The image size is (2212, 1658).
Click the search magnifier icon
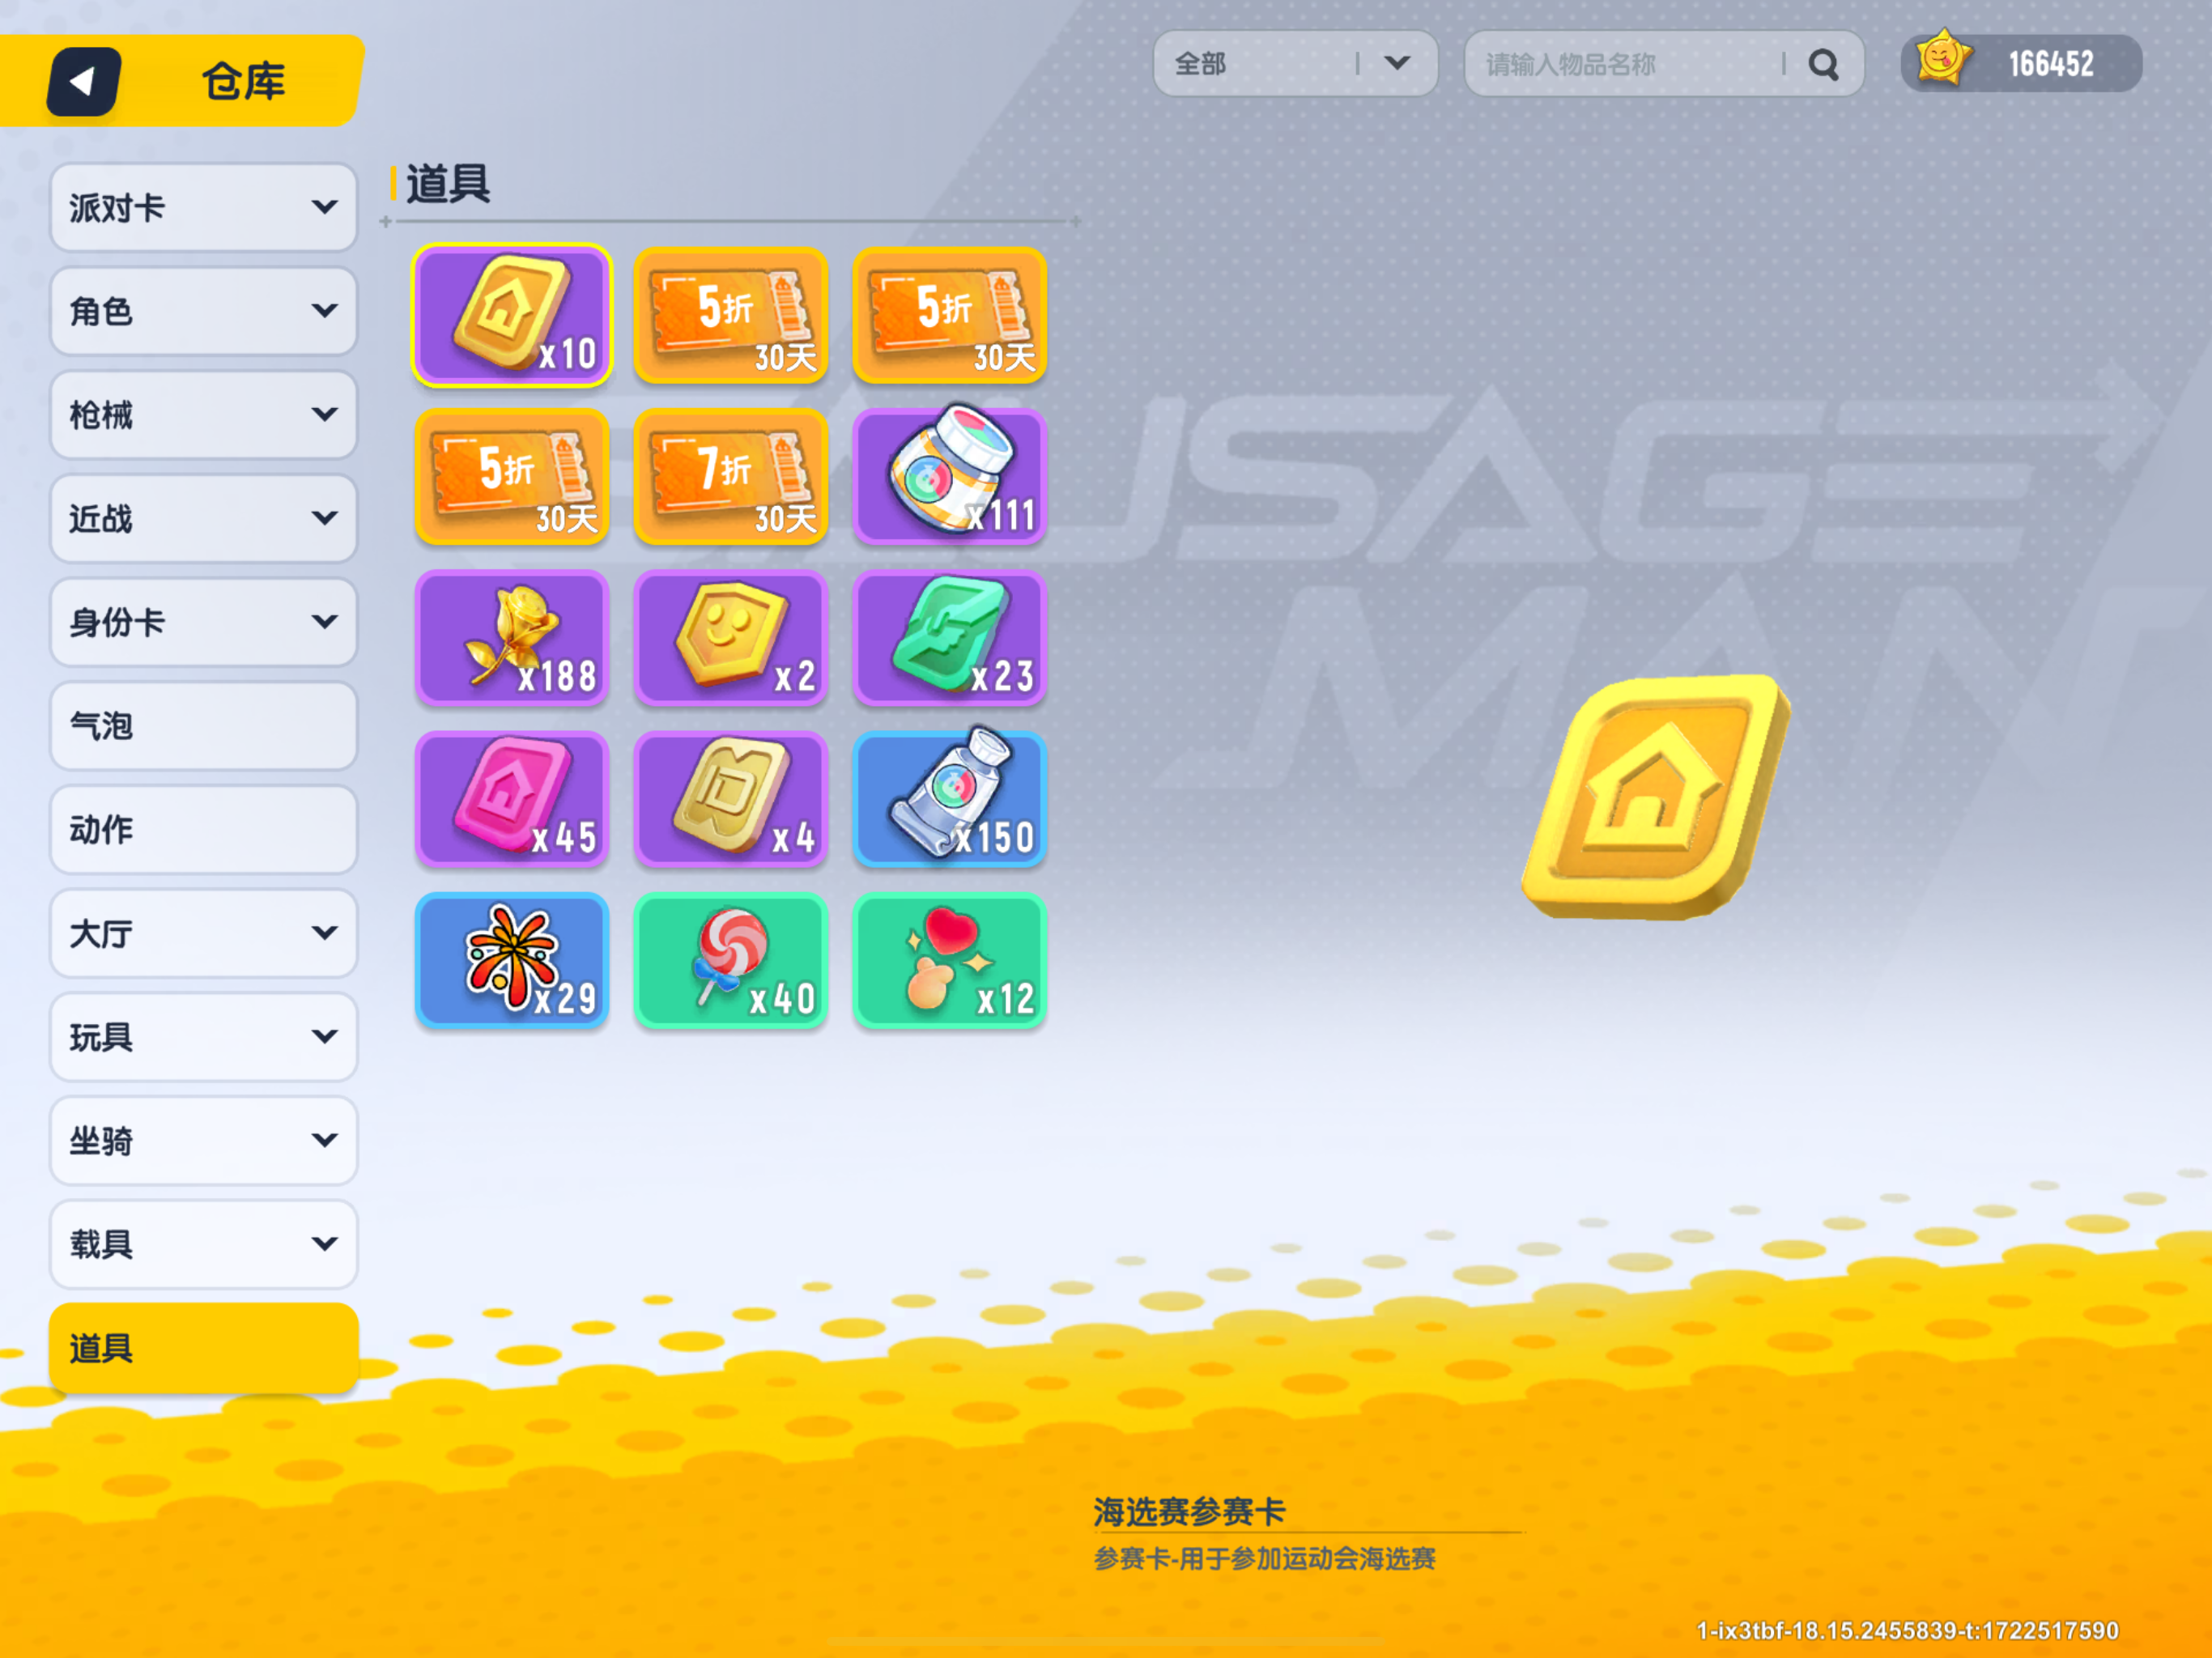pos(1823,65)
